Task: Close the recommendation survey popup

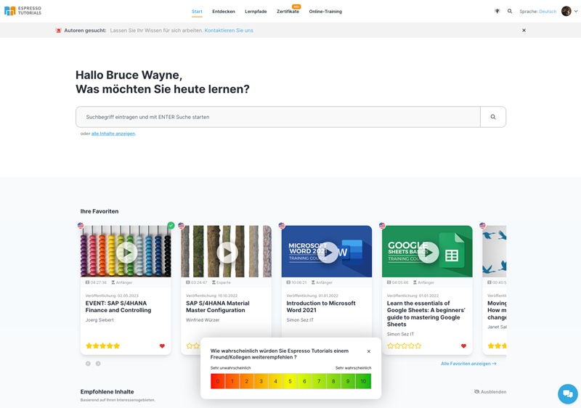Action: [x=369, y=351]
